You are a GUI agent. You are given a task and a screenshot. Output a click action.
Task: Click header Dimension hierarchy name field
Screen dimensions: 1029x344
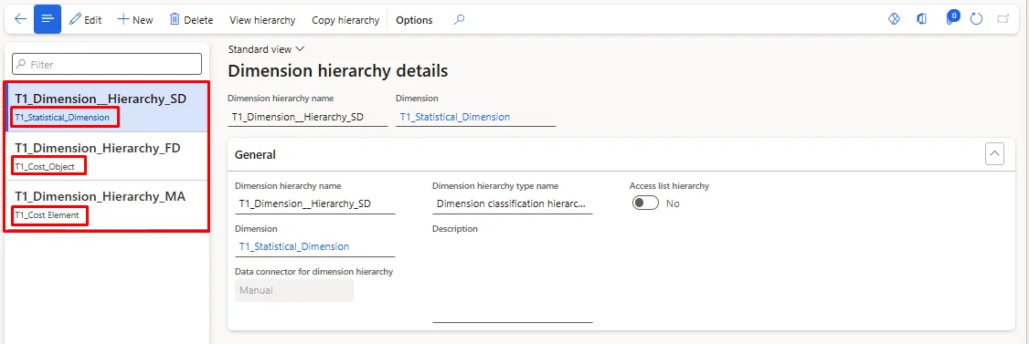click(x=308, y=118)
